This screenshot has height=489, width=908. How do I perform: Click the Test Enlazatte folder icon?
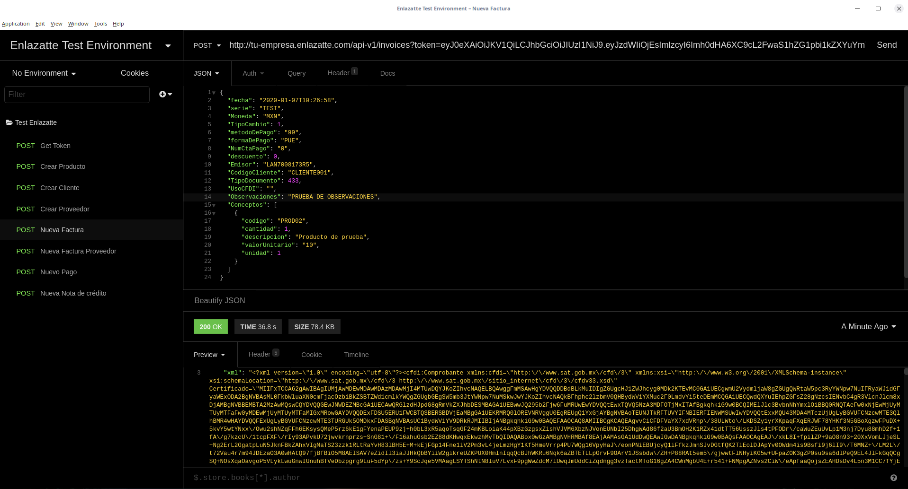(9, 122)
